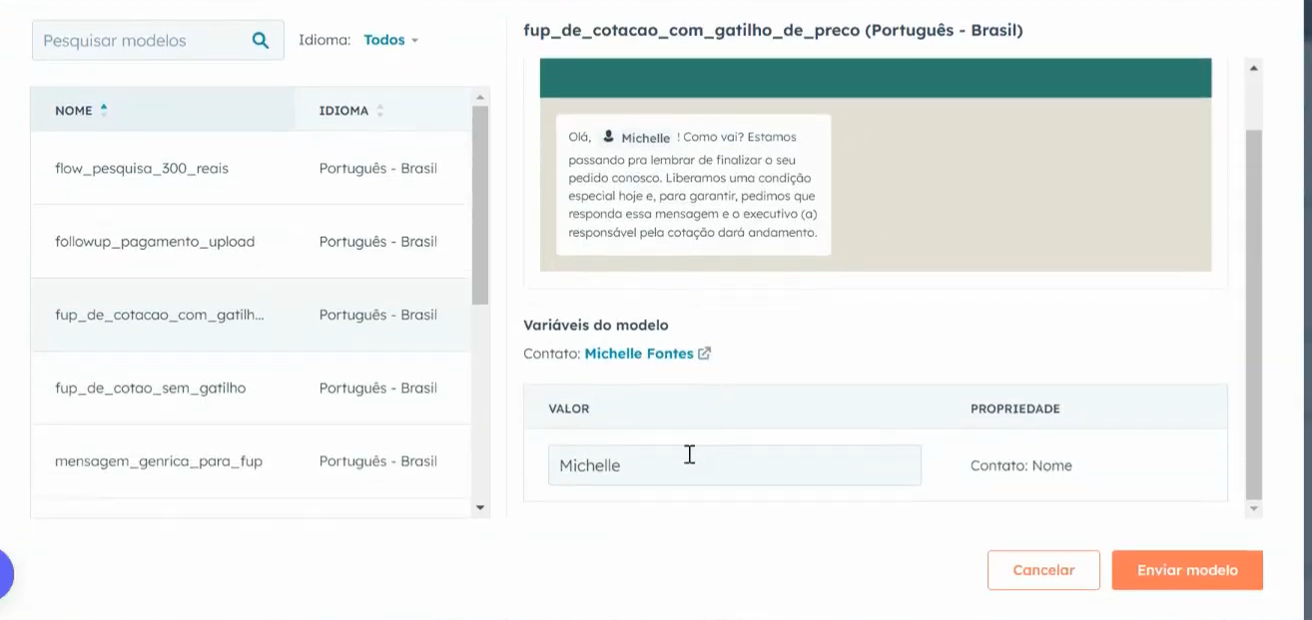The image size is (1312, 620).
Task: Open the Idioma Todos dropdown
Action: pyautogui.click(x=390, y=41)
